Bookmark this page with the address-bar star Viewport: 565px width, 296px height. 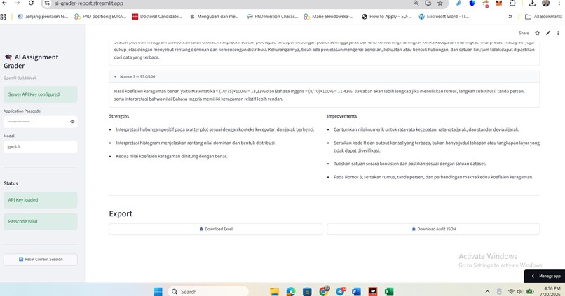440,3
